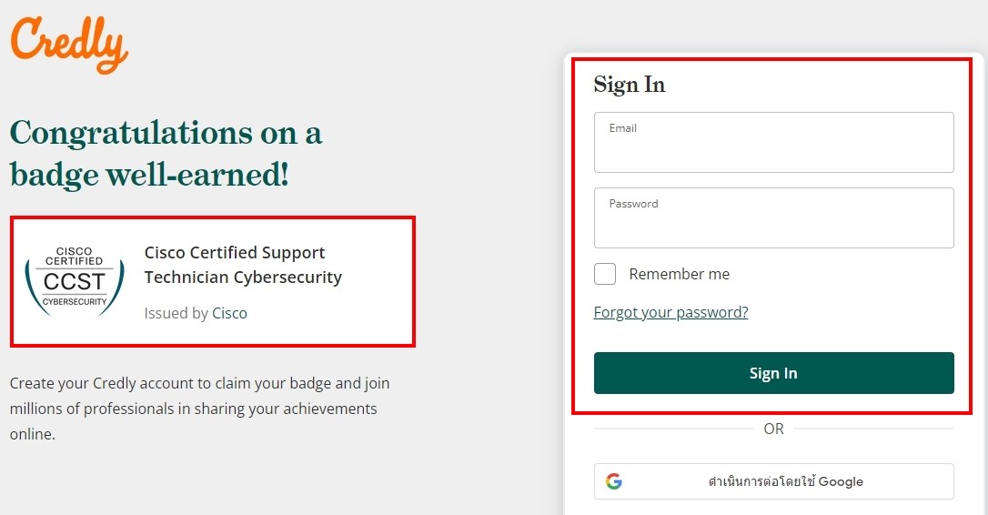This screenshot has height=515, width=988.
Task: Tick the Remember me checkbox
Action: tap(605, 274)
